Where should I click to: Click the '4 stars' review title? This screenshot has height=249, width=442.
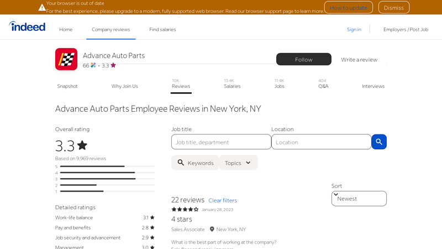[x=182, y=219]
